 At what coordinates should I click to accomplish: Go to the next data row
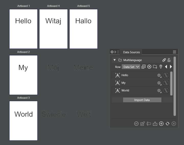pyautogui.click(x=171, y=67)
